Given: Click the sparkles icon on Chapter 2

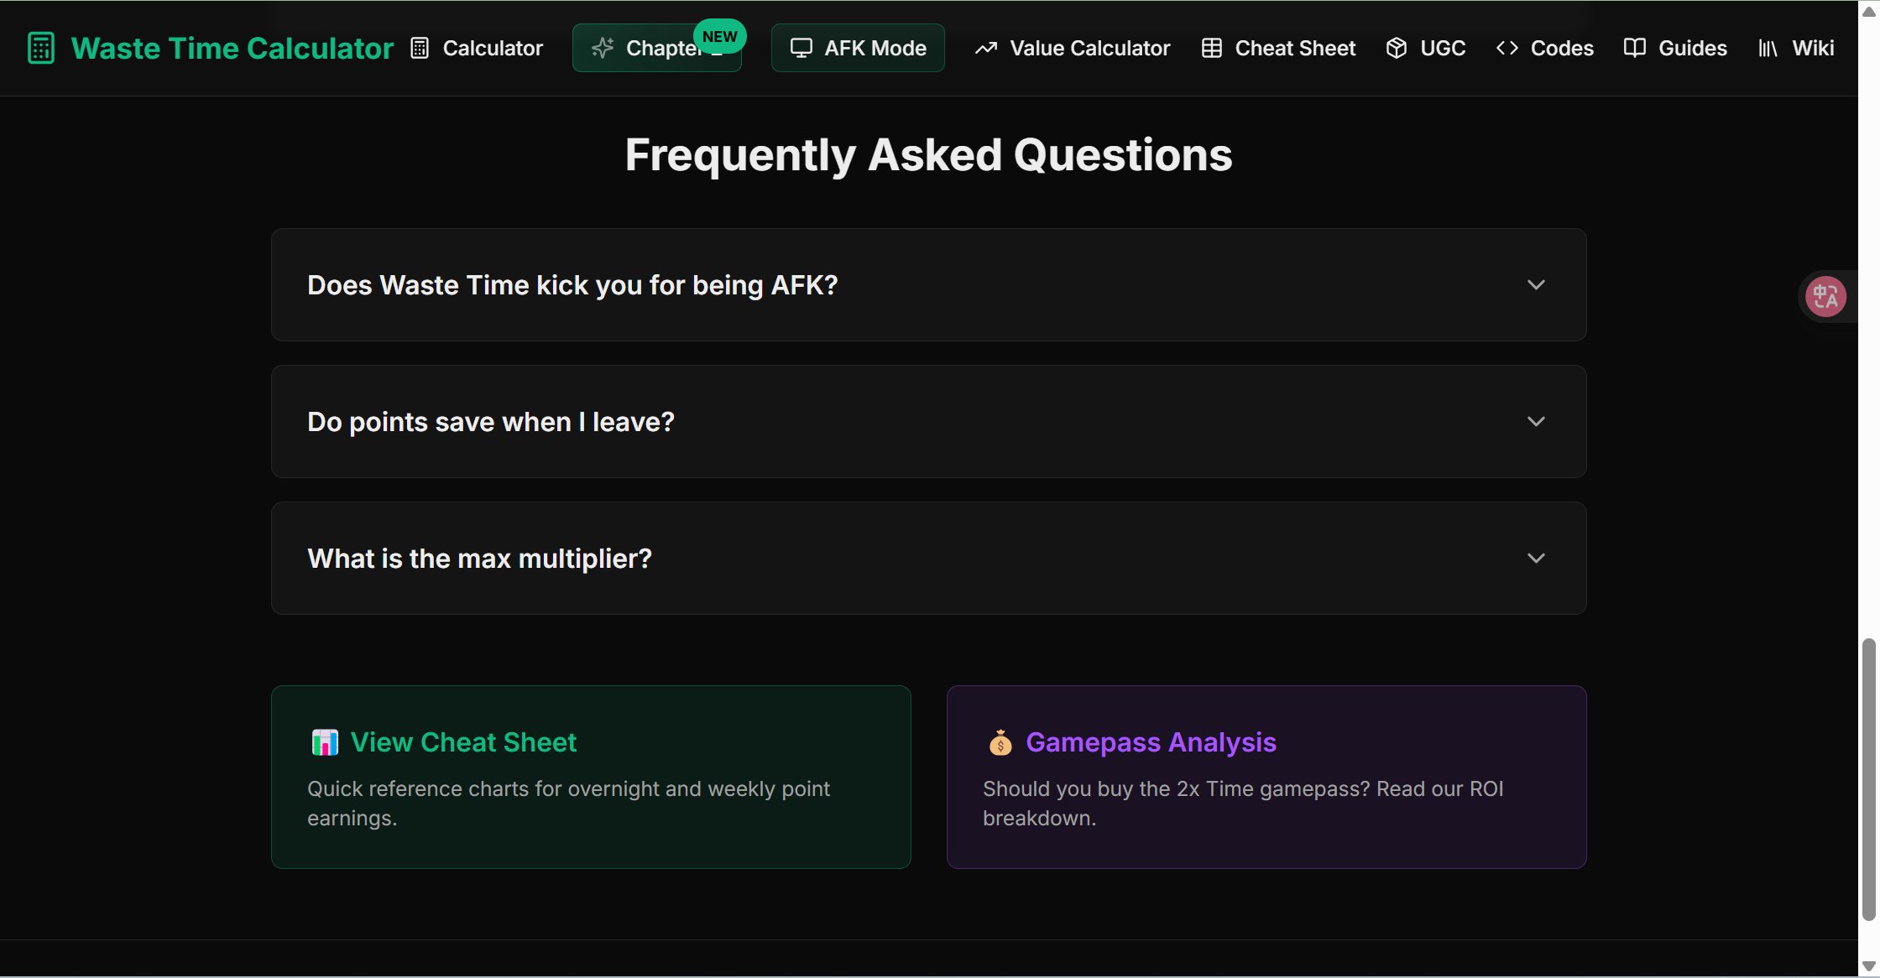Looking at the screenshot, I should [602, 48].
